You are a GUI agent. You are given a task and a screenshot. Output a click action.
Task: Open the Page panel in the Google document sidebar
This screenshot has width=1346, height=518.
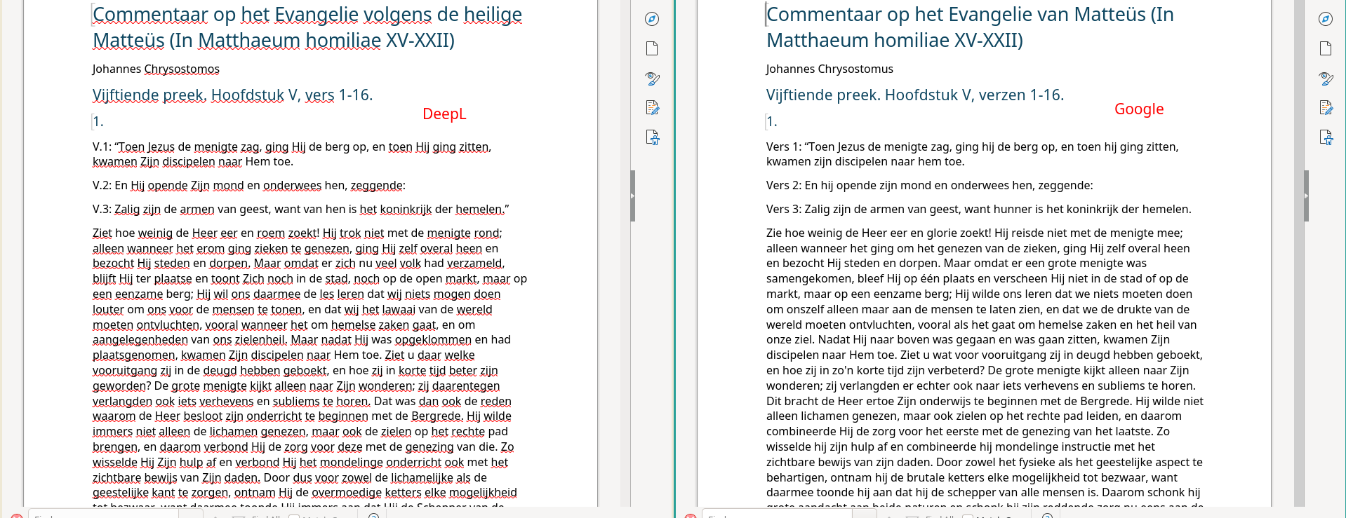coord(1326,48)
